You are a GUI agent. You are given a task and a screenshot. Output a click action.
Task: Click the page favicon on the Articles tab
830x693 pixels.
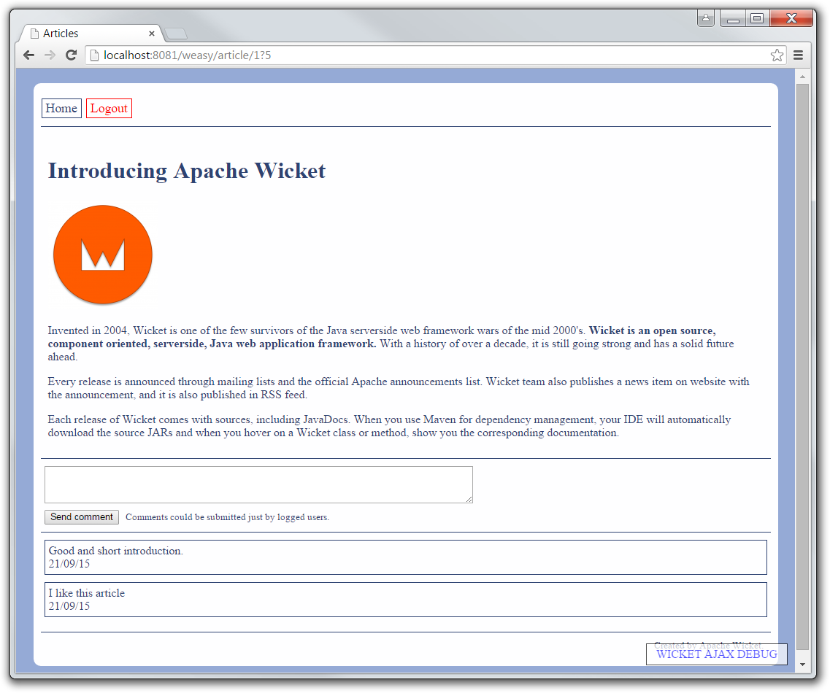(x=34, y=33)
